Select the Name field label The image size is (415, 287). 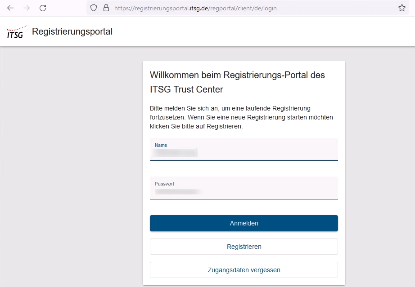tap(161, 145)
